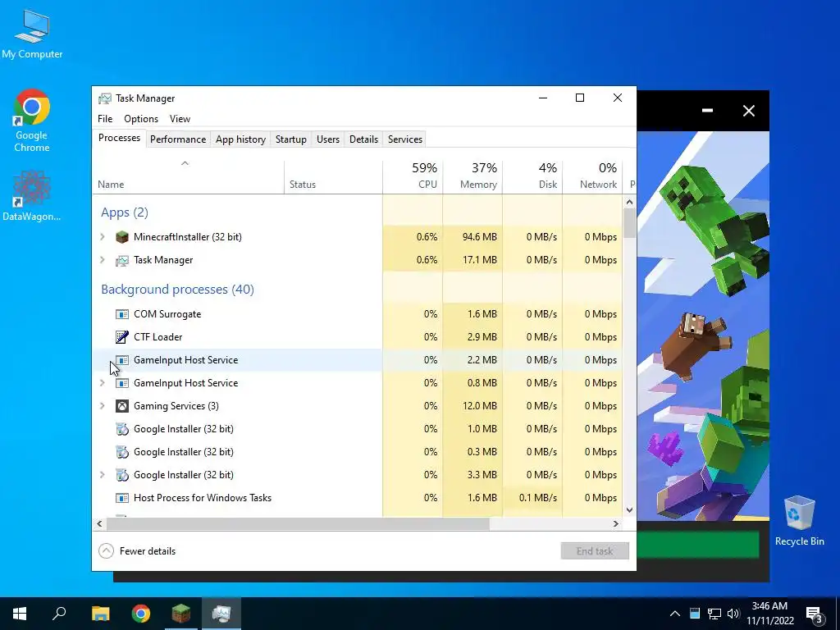Switch to the Performance tab

tap(178, 139)
